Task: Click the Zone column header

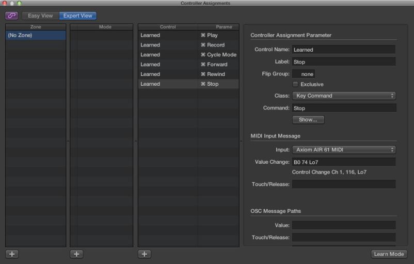Action: pos(36,27)
